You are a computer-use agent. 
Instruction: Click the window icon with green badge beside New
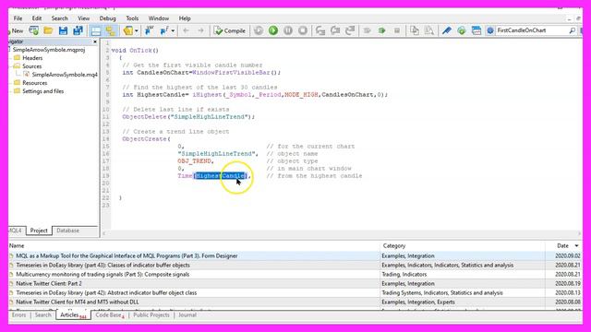point(33,30)
